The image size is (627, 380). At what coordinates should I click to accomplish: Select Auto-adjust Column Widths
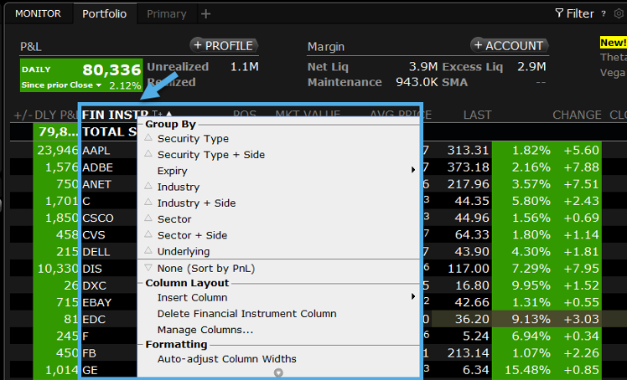[x=226, y=359]
